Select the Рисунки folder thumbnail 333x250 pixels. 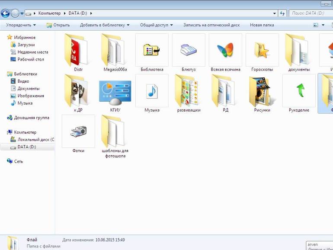[262, 93]
